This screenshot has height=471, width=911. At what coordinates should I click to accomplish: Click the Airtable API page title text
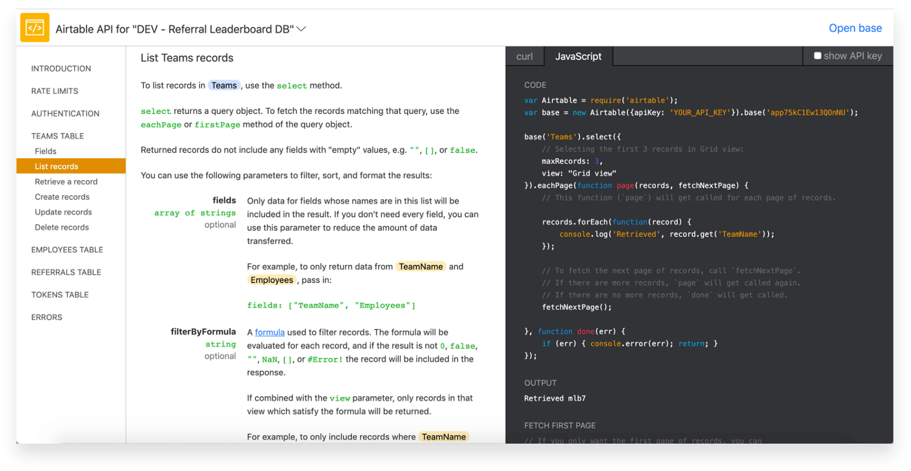pyautogui.click(x=174, y=29)
